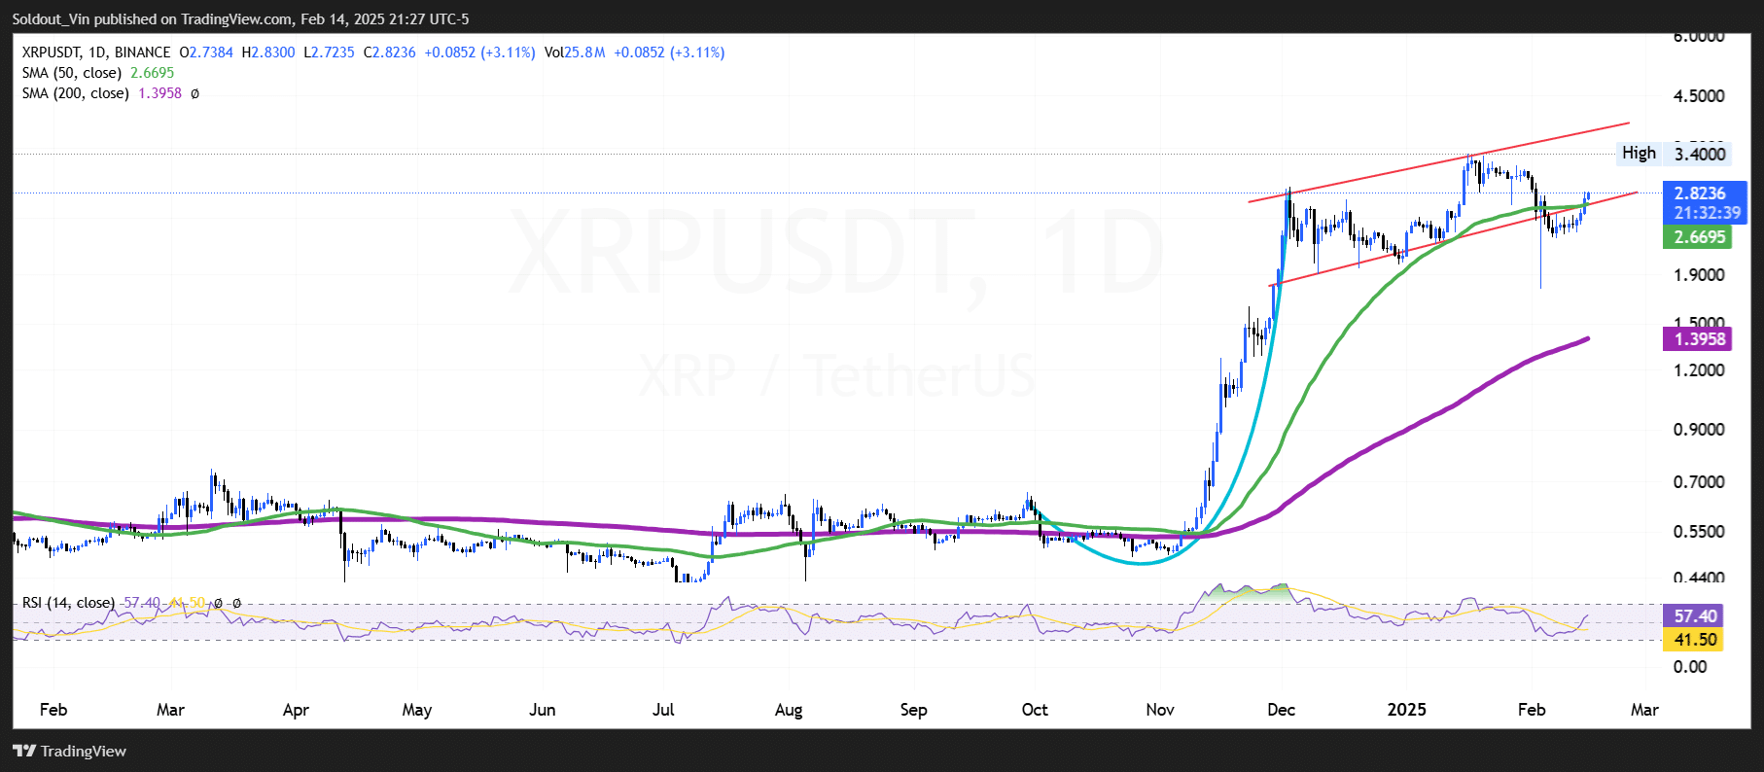Click the purple 1.3958 price-axis tag

(1699, 338)
